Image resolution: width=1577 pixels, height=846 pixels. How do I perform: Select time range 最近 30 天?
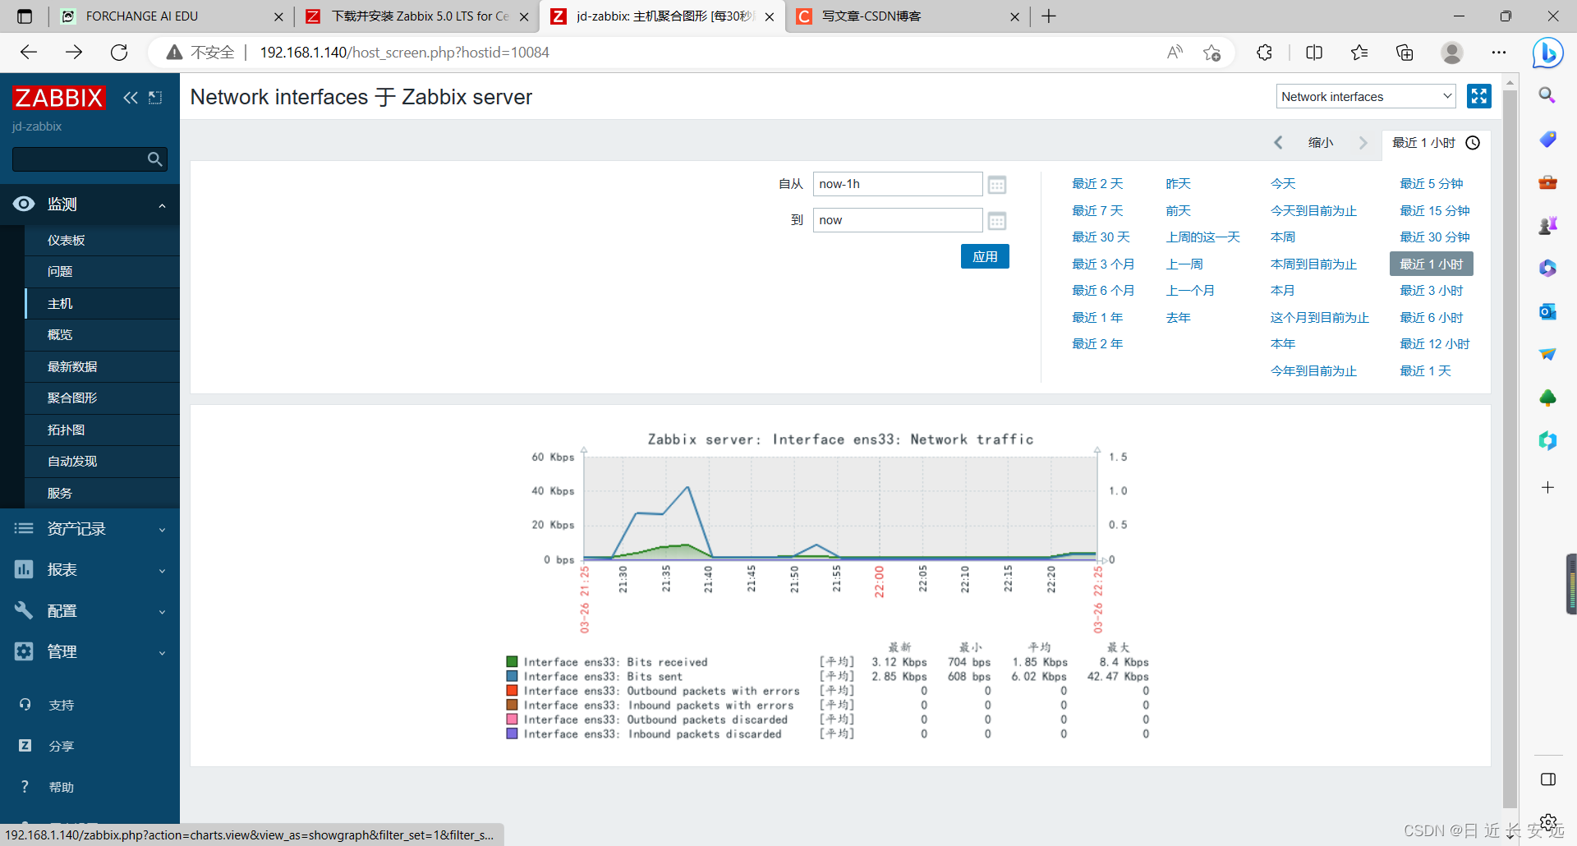(x=1101, y=237)
